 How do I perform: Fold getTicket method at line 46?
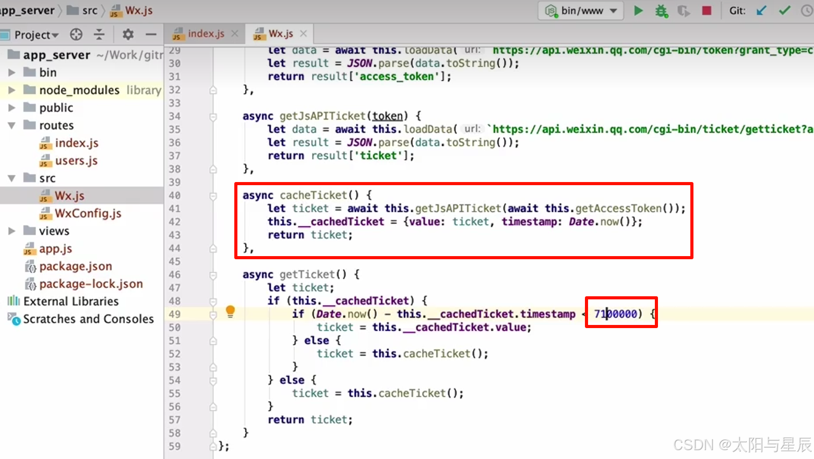click(213, 275)
